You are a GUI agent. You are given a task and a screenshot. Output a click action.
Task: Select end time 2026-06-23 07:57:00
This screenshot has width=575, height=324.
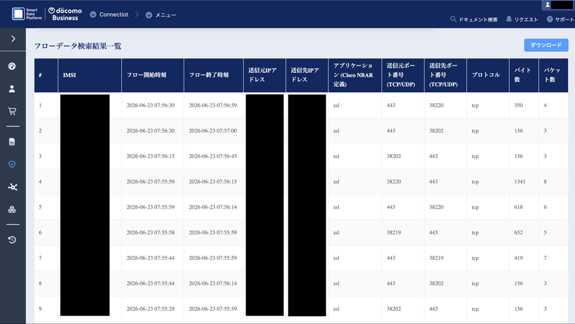tap(213, 131)
